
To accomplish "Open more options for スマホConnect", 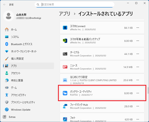I will coord(138,28).
